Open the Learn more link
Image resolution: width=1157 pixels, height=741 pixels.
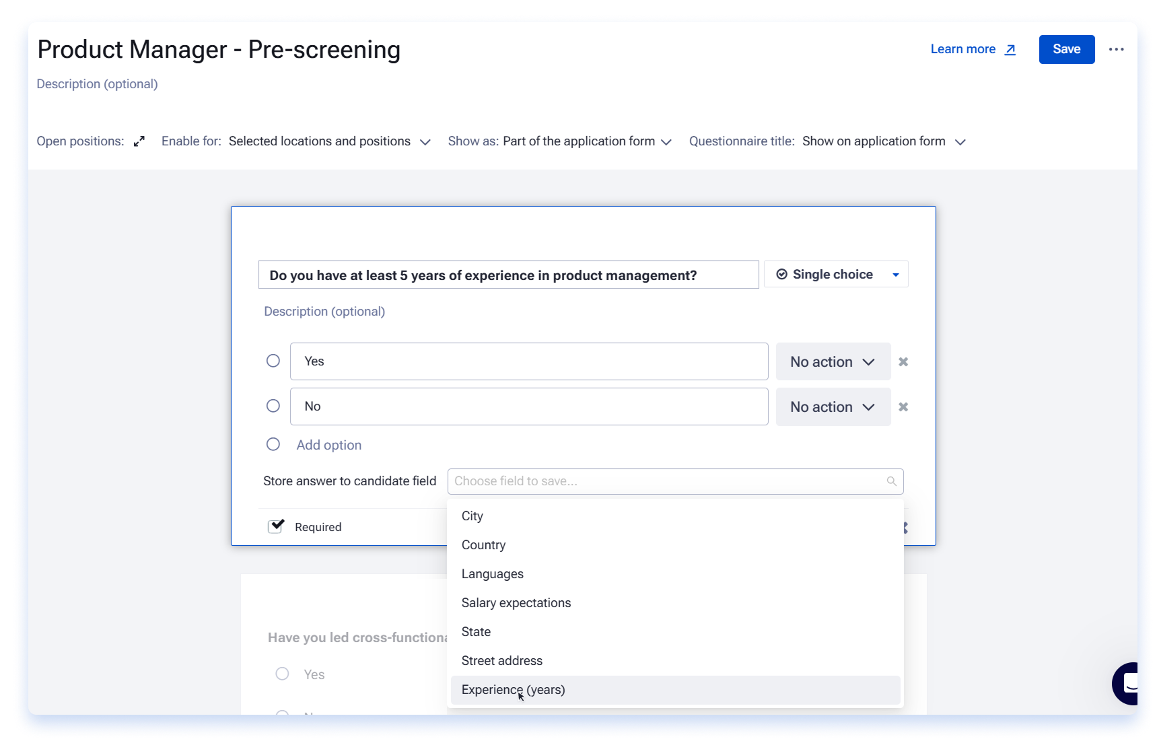coord(973,49)
